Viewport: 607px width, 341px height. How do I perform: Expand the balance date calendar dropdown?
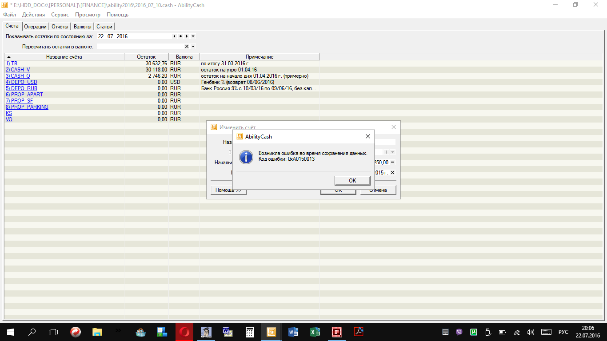click(193, 36)
